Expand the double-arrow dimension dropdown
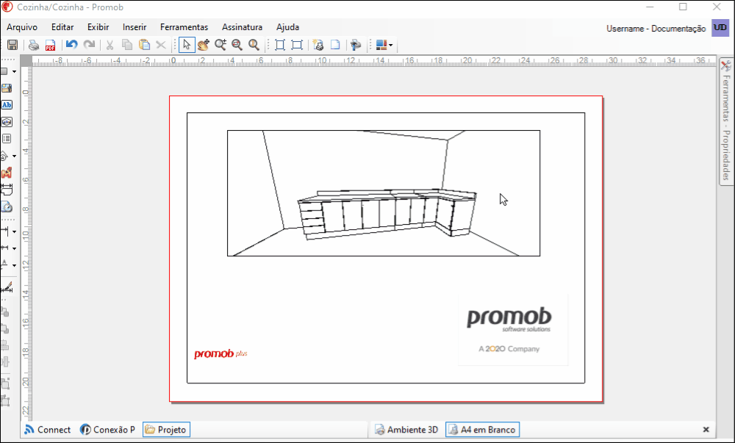The height and width of the screenshot is (443, 735). (x=14, y=248)
